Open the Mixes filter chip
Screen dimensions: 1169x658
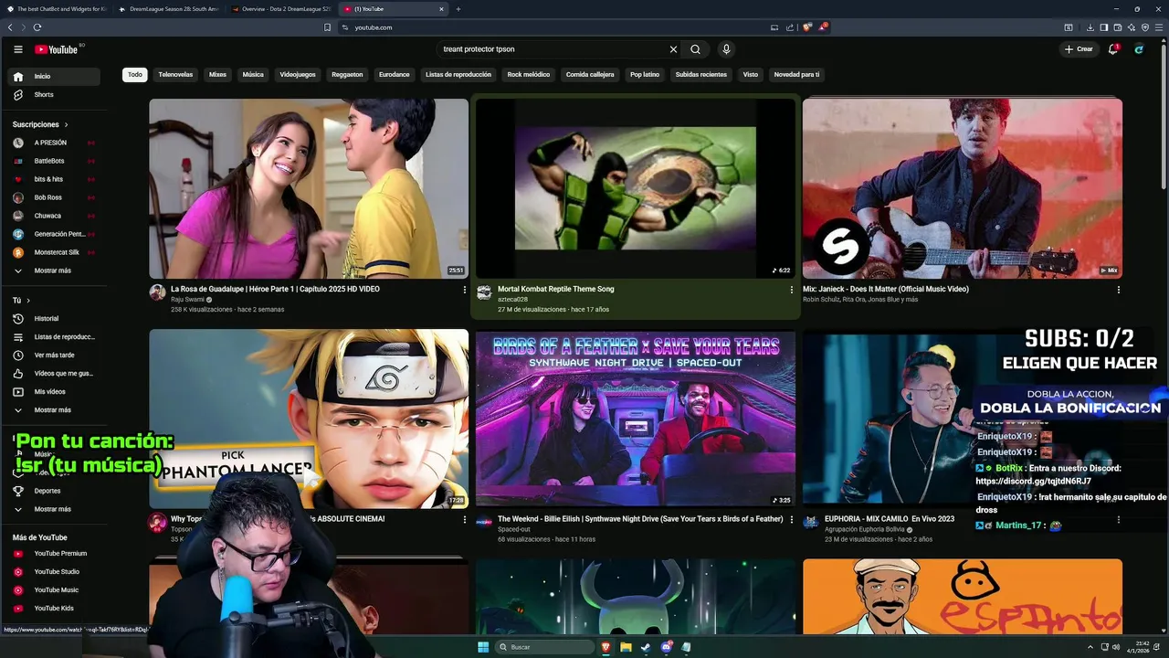[217, 75]
